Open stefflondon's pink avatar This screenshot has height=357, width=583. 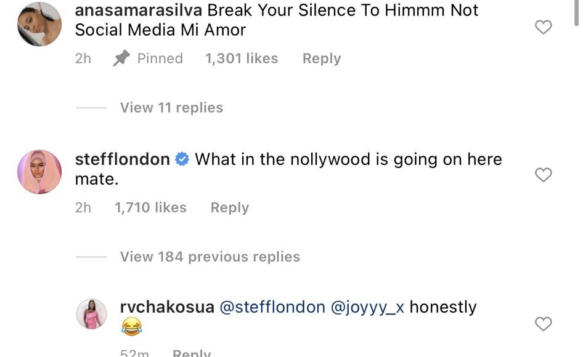click(39, 172)
